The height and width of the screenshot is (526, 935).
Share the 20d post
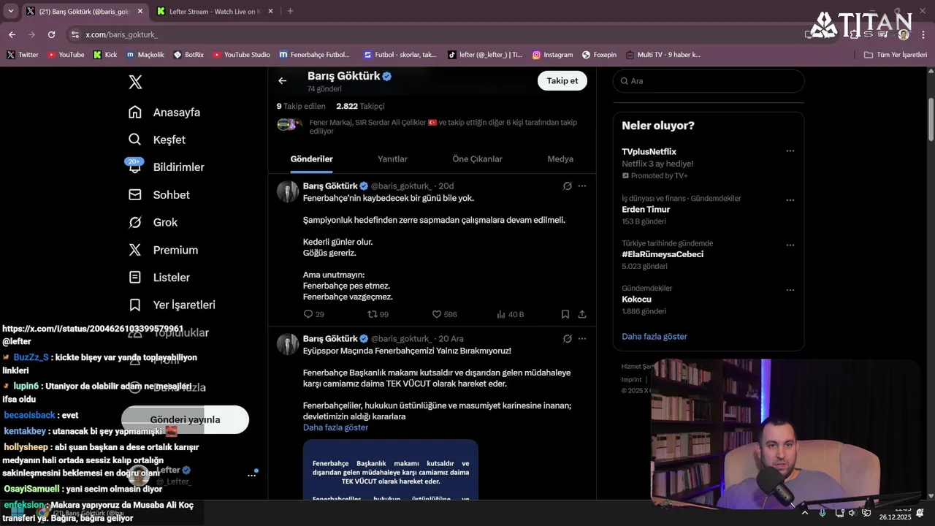[x=582, y=314]
